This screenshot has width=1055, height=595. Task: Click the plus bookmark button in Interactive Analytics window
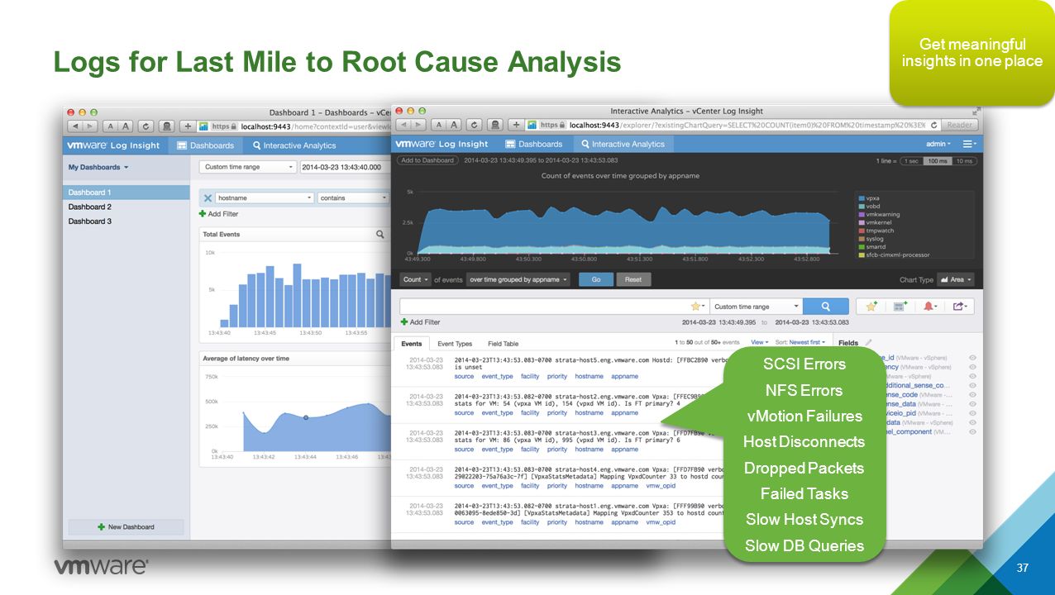516,125
